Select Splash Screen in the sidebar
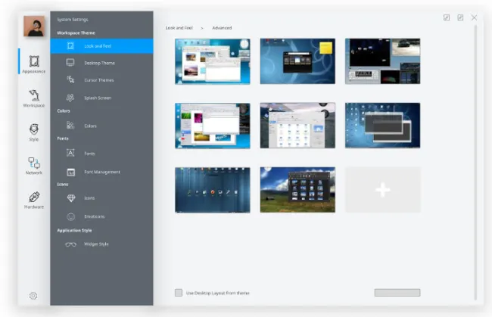The image size is (492, 317). pyautogui.click(x=101, y=98)
